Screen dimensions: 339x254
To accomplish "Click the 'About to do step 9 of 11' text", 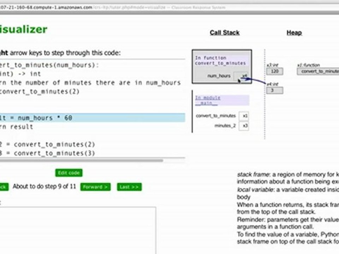I will 44,186.
